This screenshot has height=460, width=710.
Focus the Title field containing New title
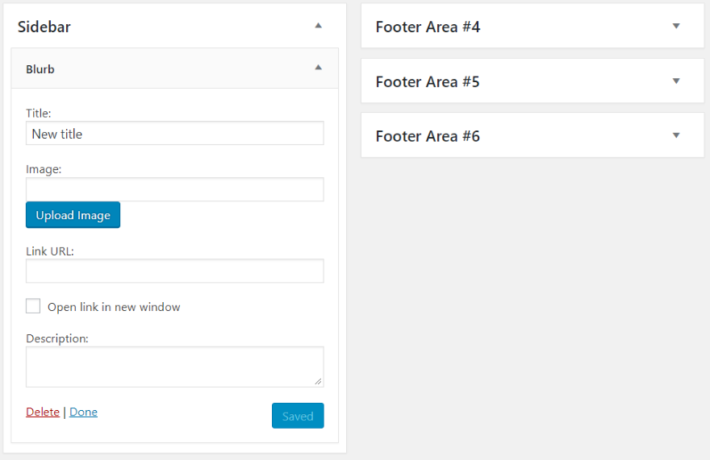coord(174,134)
